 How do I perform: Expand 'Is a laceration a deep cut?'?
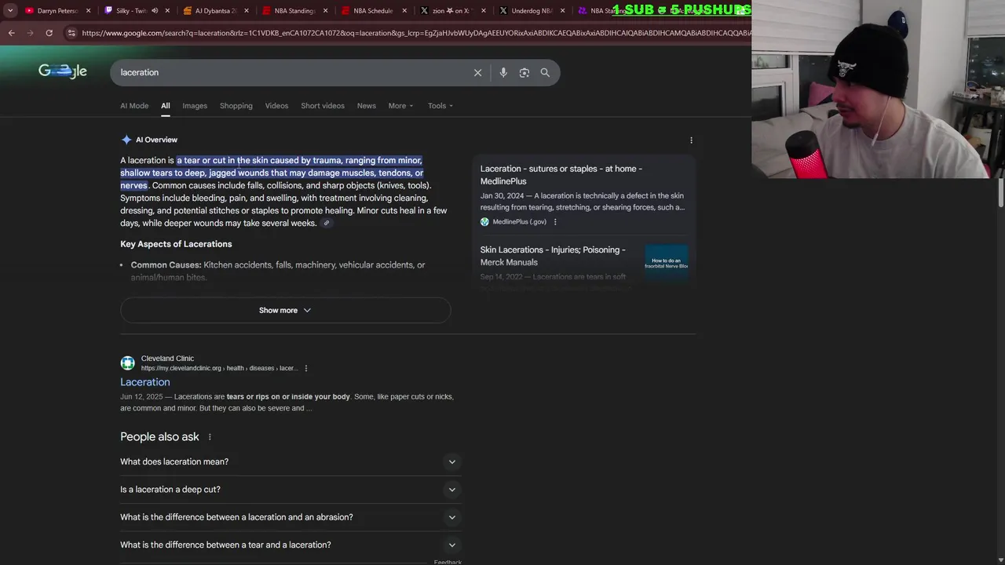tap(291, 490)
